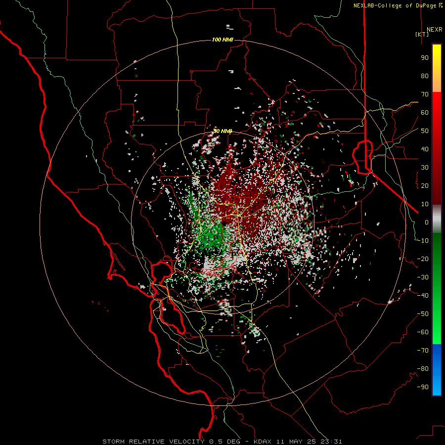Click the -40 value on velocity scale
The height and width of the screenshot is (445, 445).
pos(423,296)
